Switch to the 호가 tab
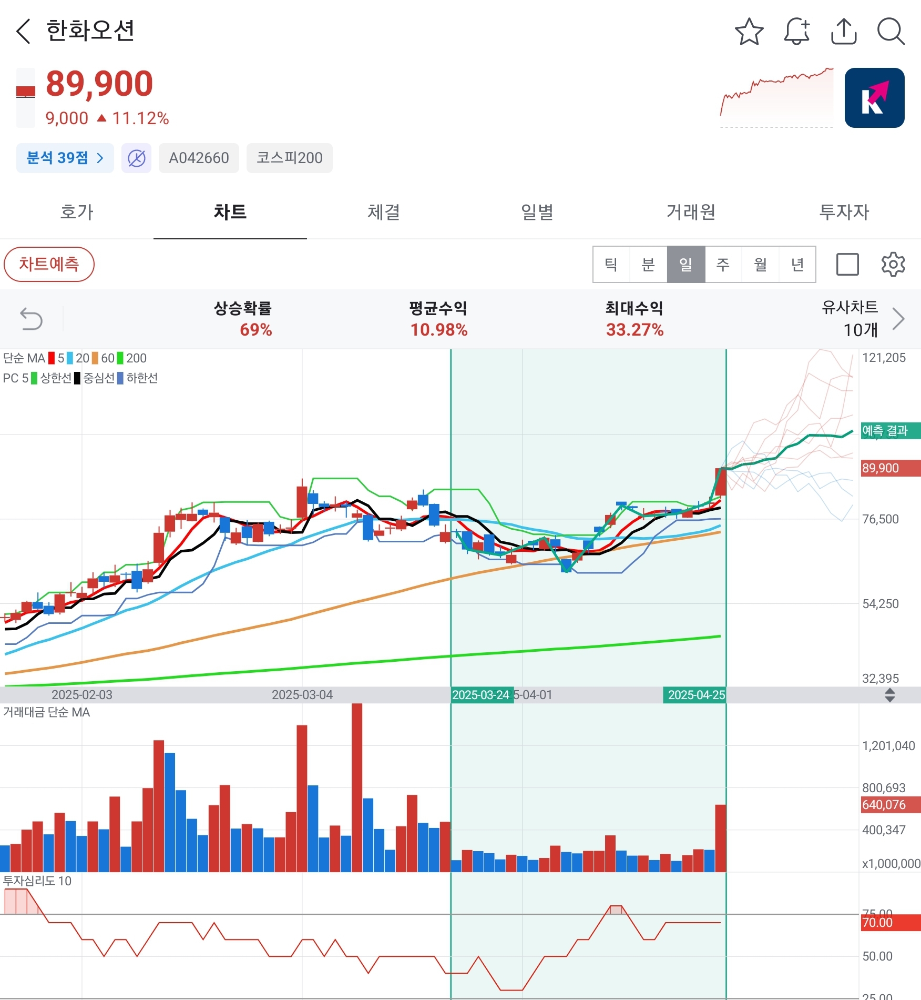921x1000 pixels. (77, 212)
